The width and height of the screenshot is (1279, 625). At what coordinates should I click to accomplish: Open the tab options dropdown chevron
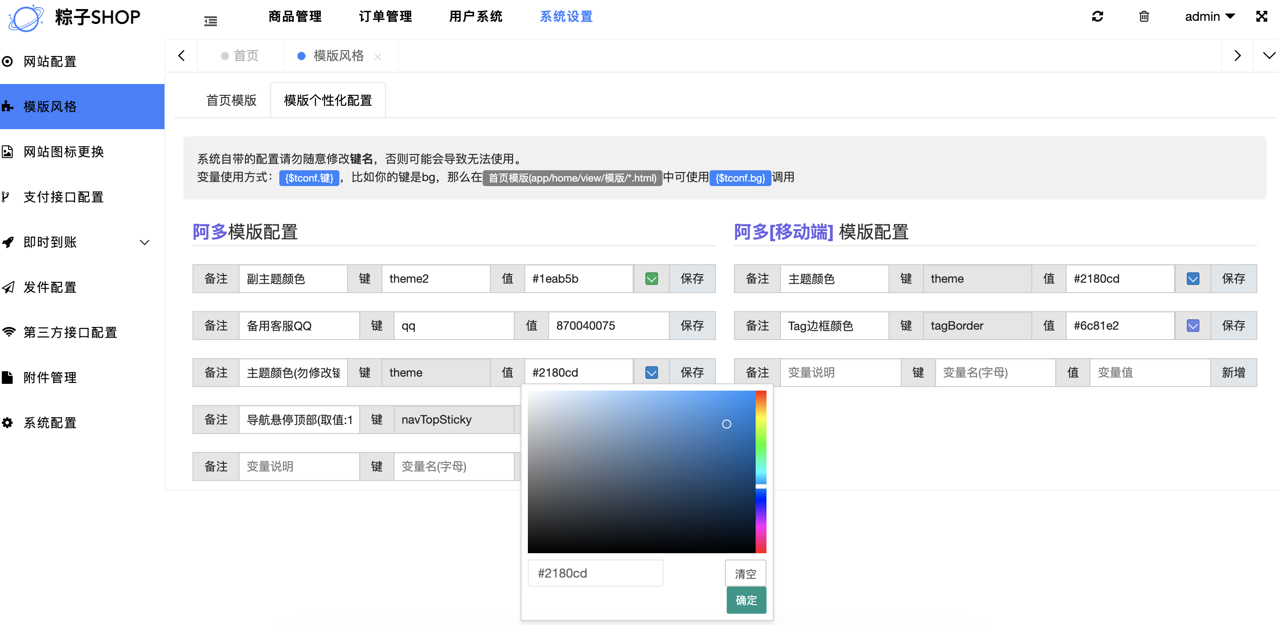(1269, 56)
